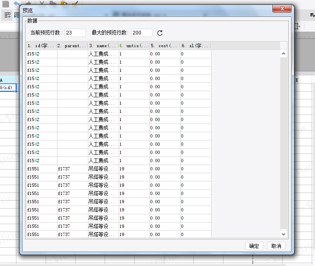315x266 pixels.
Task: Click the copy icon in the toolbar
Action: [53, 3]
